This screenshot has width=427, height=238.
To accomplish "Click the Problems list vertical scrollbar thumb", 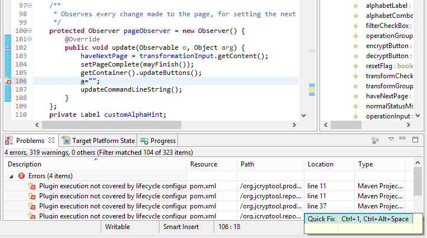I will tap(417, 181).
